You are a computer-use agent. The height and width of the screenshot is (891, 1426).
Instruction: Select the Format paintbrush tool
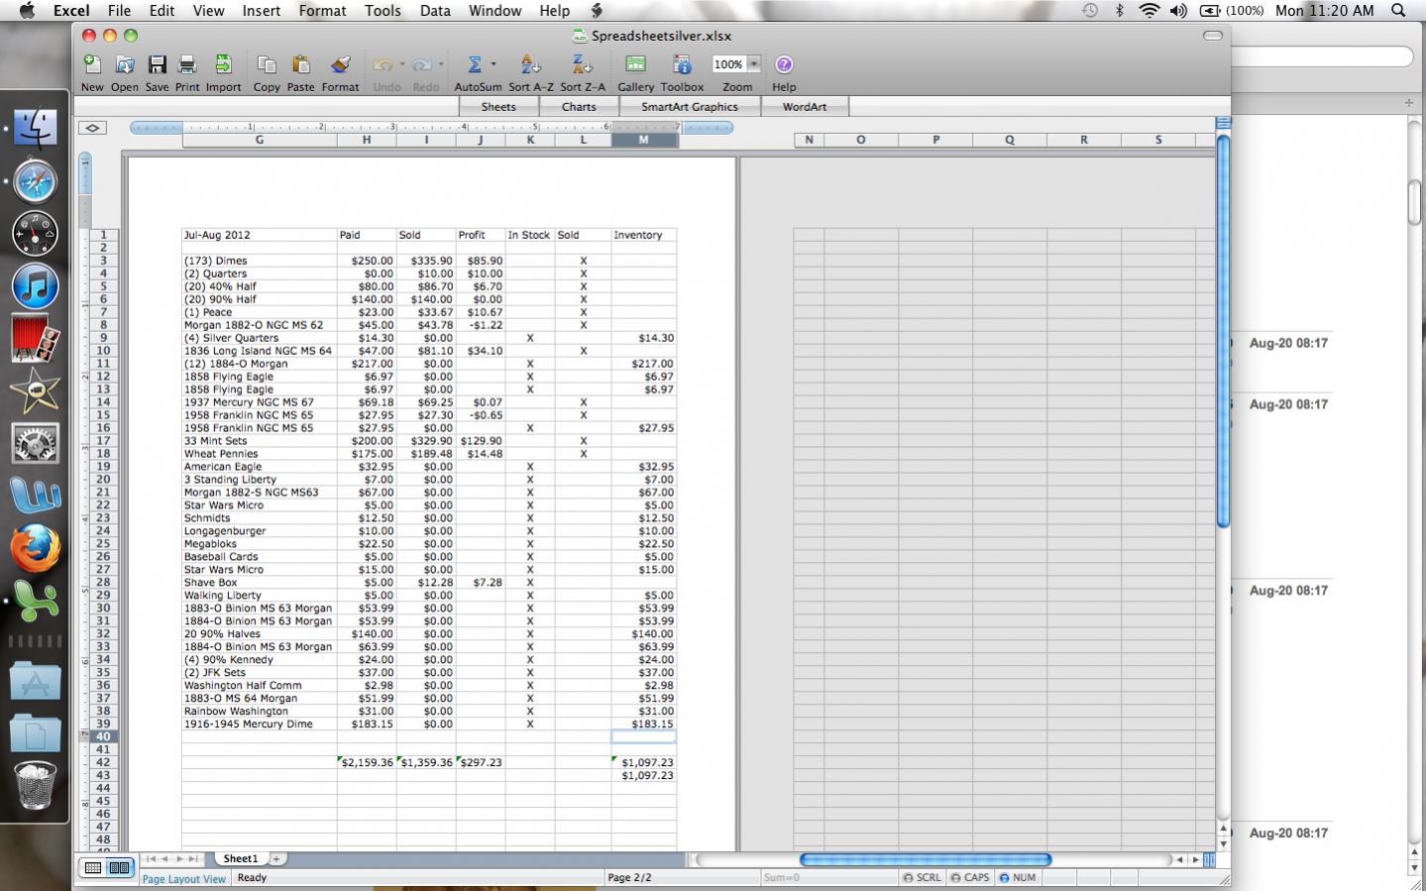tap(340, 65)
